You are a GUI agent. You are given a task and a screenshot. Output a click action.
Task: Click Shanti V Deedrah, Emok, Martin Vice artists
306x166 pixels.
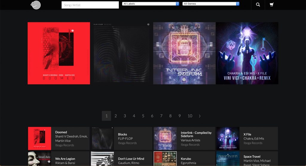(x=71, y=139)
